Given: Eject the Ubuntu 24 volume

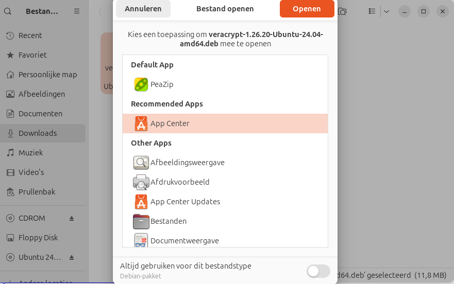Looking at the screenshot, I should click(x=72, y=257).
